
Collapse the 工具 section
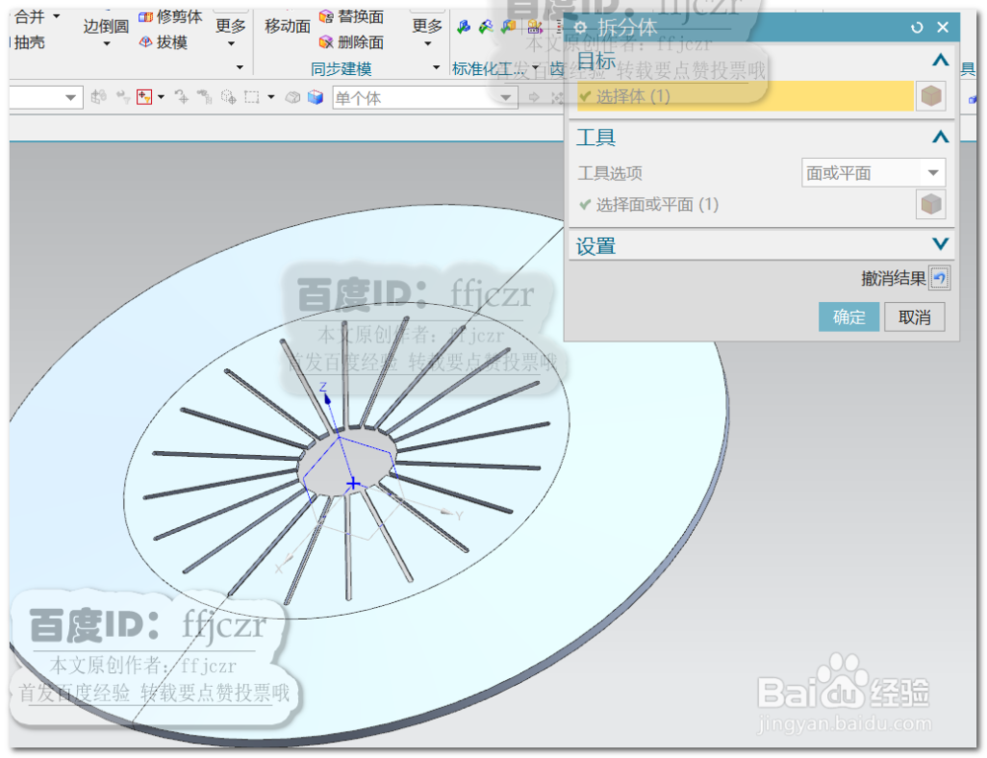941,136
